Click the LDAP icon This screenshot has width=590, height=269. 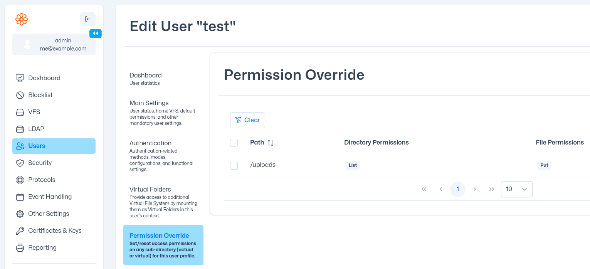coord(20,129)
